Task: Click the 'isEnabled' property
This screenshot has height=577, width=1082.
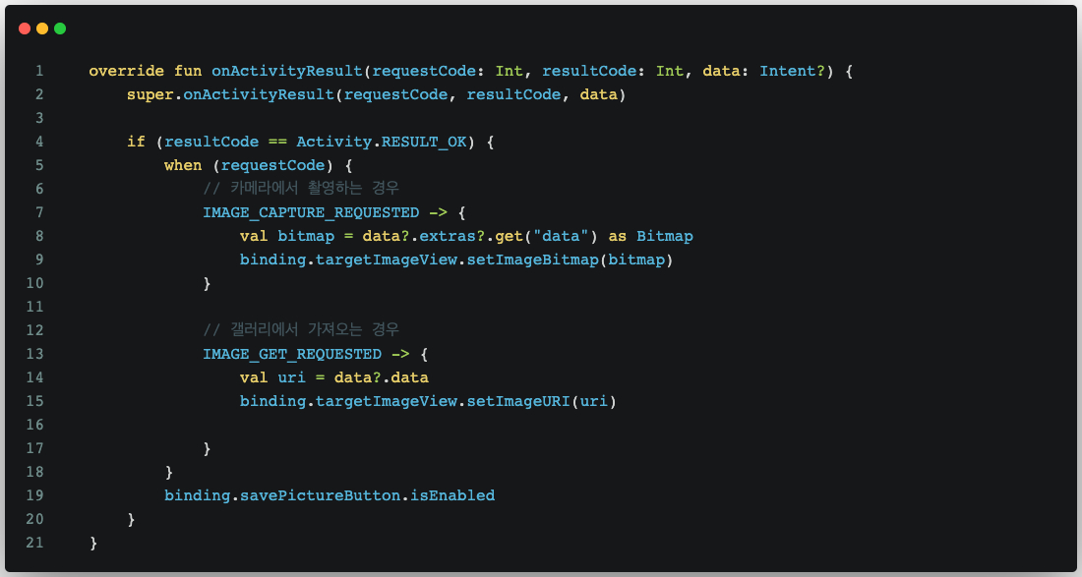Action: coord(452,495)
